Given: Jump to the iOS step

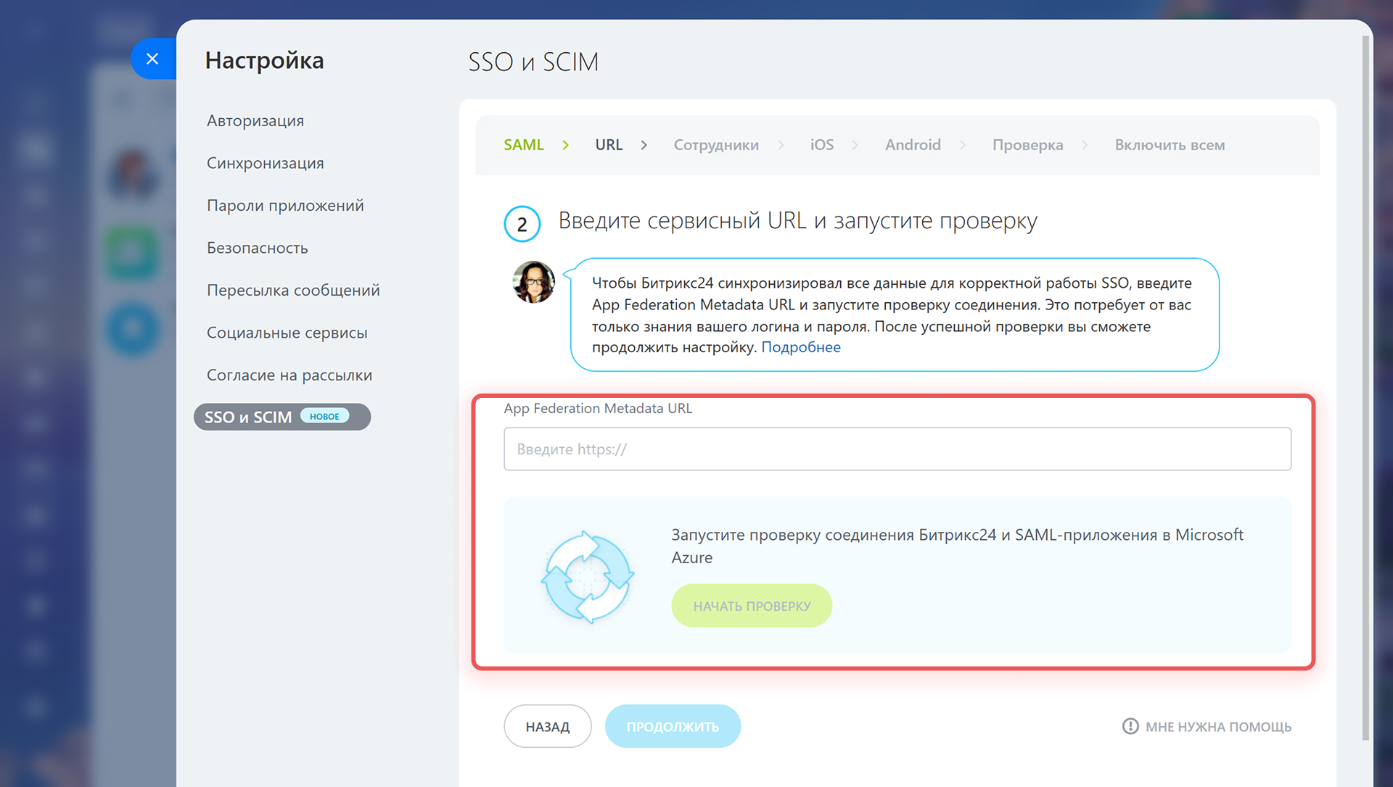Looking at the screenshot, I should coord(821,145).
